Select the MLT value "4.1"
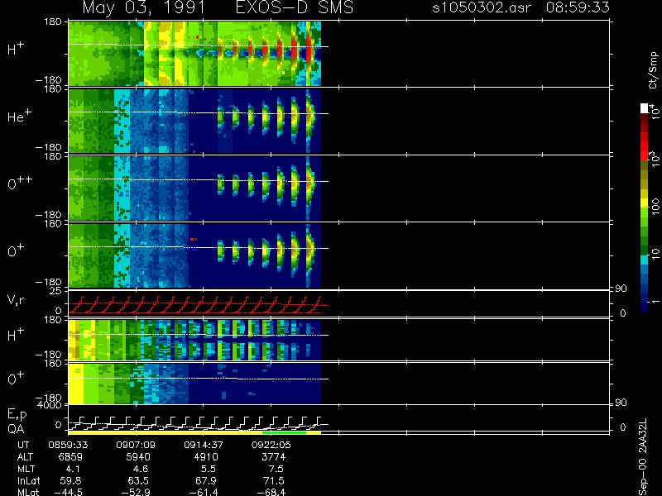Image resolution: width=662 pixels, height=496 pixels. coord(73,469)
